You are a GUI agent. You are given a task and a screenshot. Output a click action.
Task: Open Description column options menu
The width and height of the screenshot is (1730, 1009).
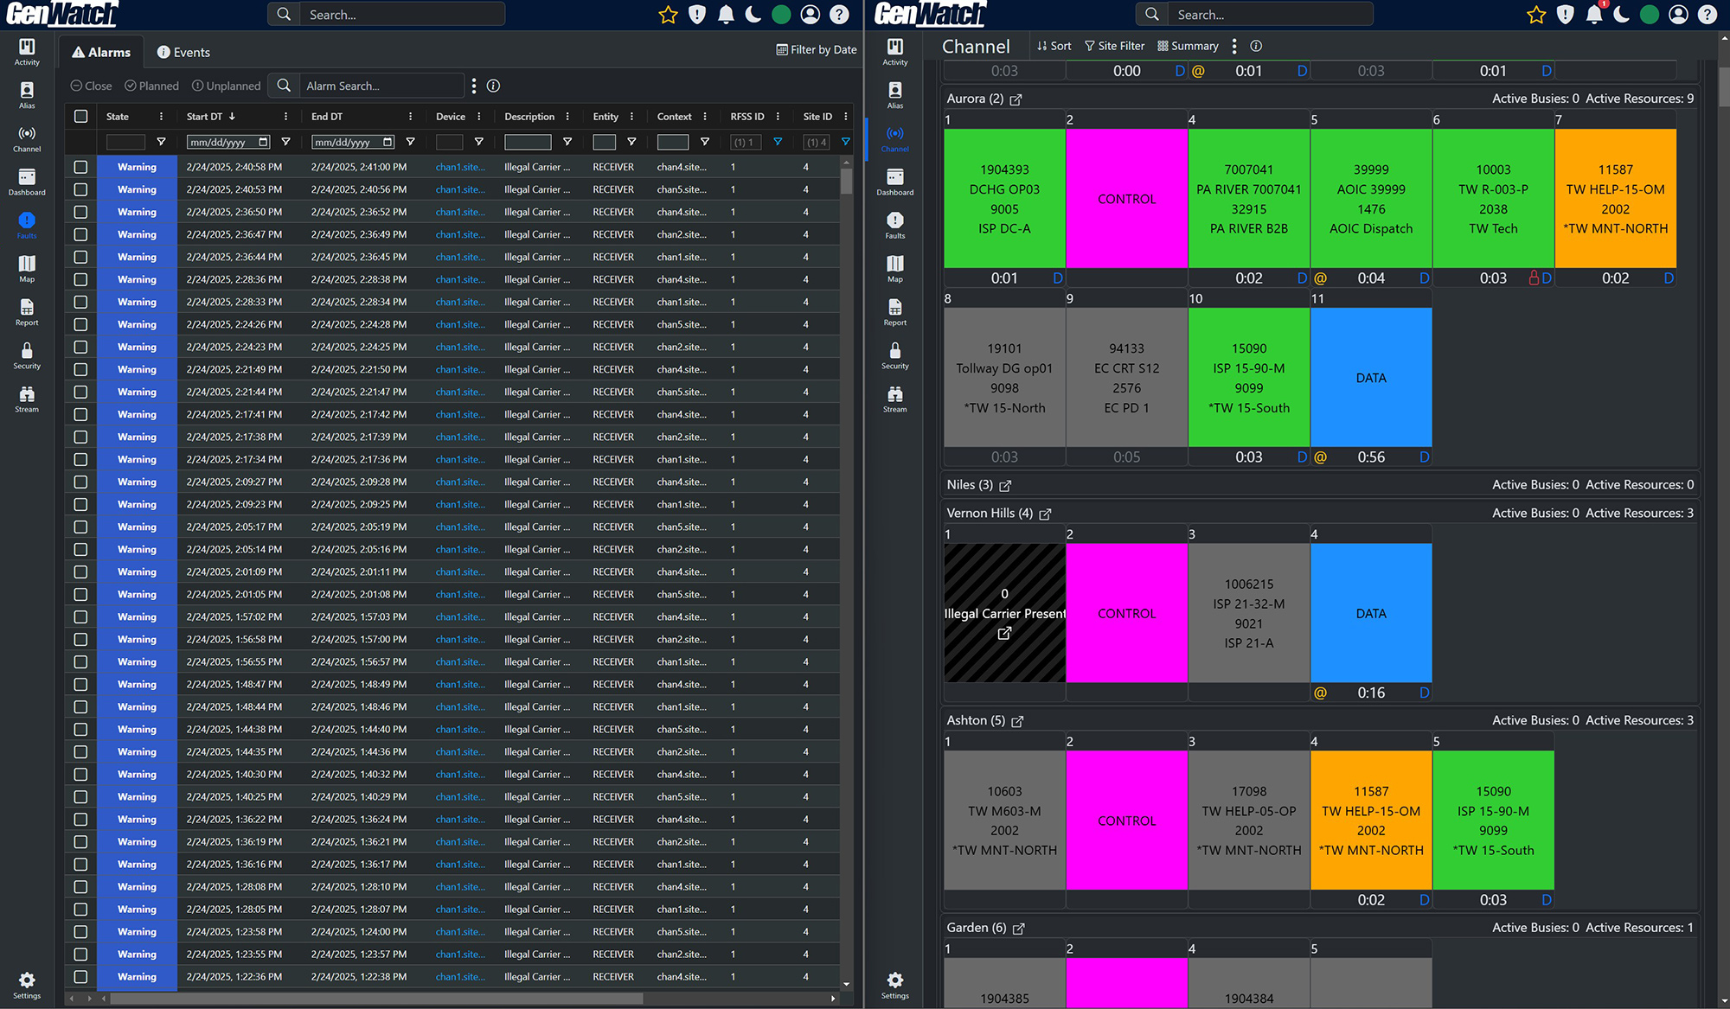[567, 117]
